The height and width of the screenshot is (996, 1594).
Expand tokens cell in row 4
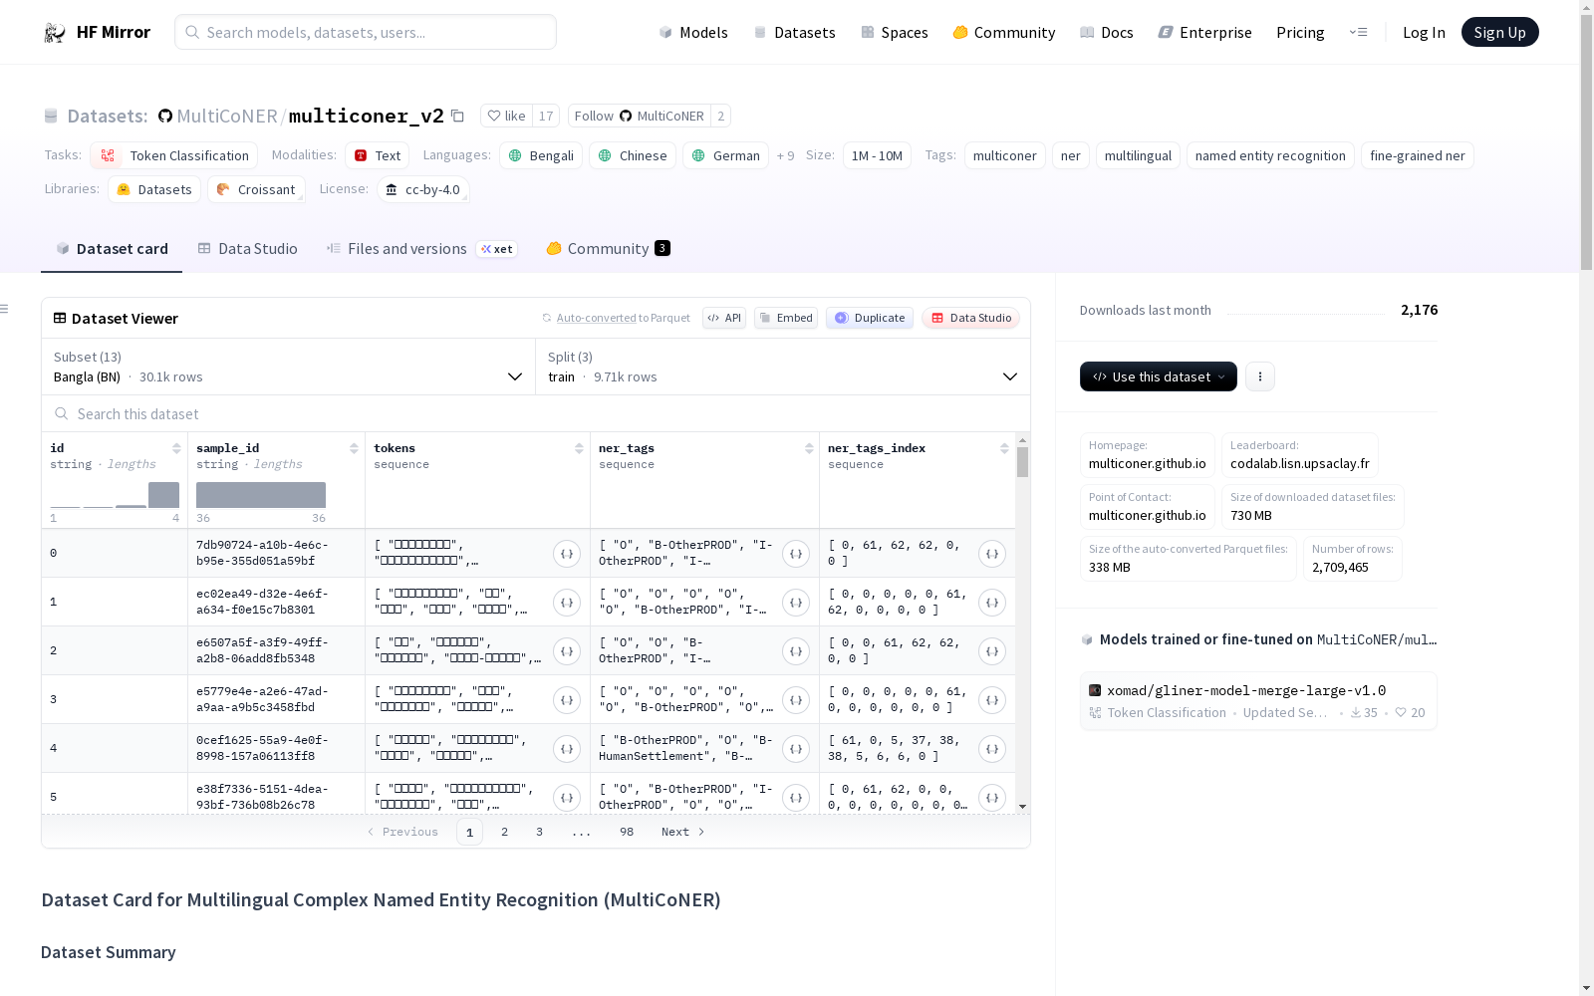[x=567, y=749]
